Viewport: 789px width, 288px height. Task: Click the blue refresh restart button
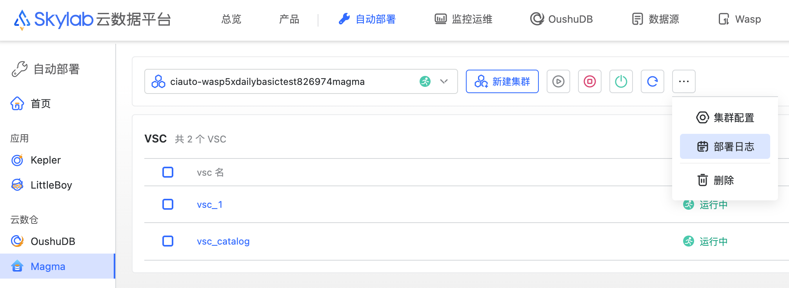pos(653,81)
